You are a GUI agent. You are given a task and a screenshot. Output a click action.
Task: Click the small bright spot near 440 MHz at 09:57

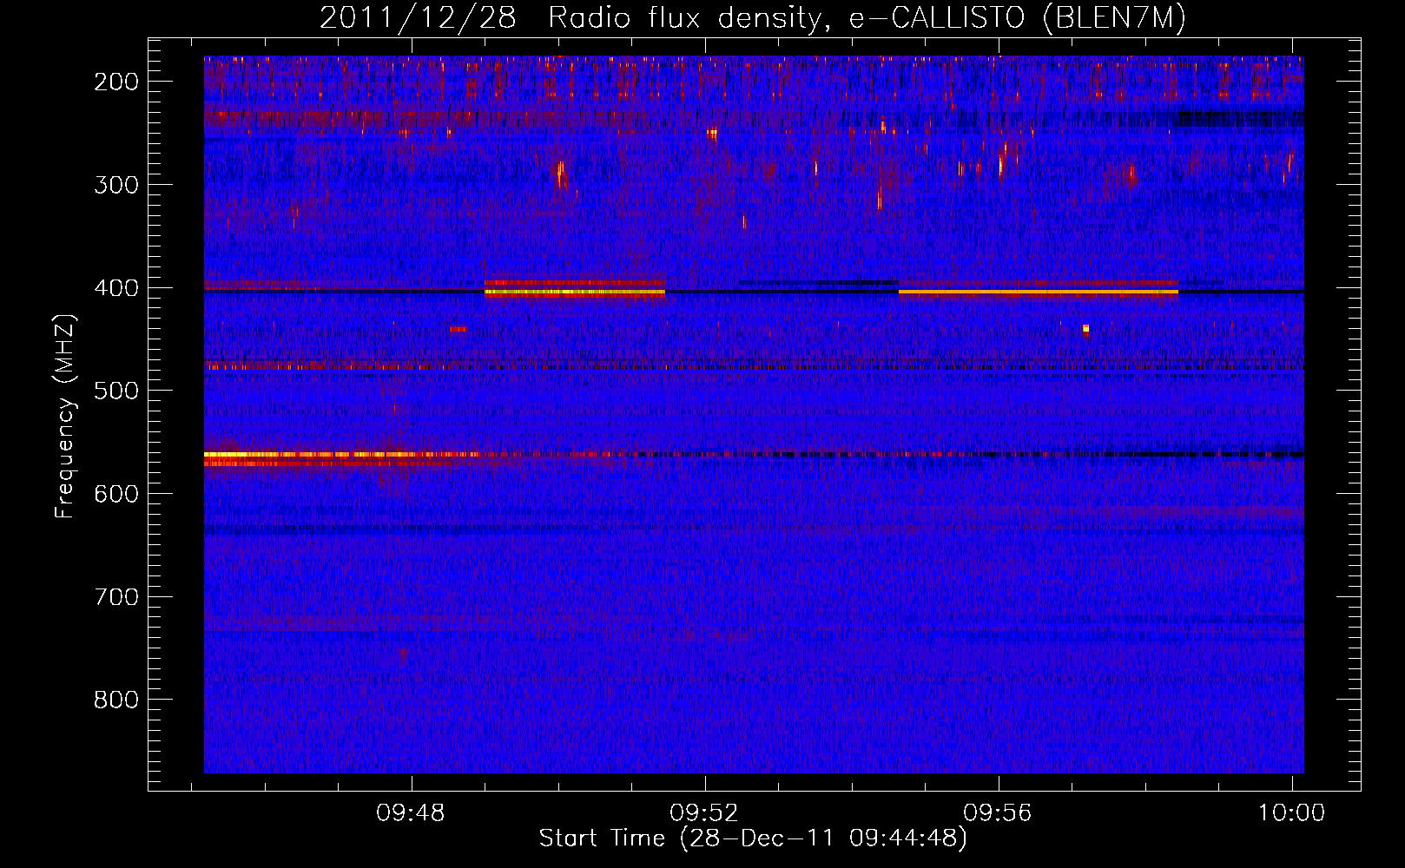tap(1085, 329)
